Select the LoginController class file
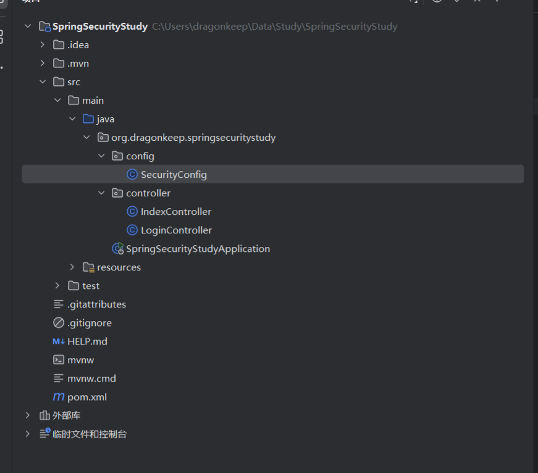The image size is (538, 473). 176,230
